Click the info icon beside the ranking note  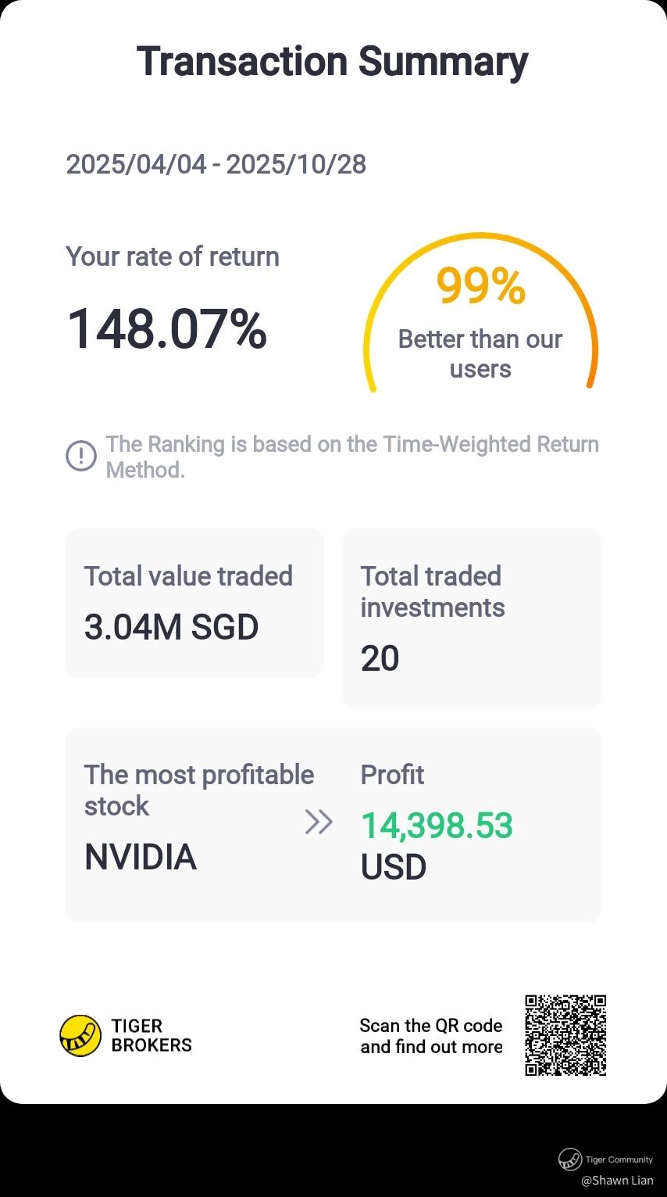(x=81, y=456)
